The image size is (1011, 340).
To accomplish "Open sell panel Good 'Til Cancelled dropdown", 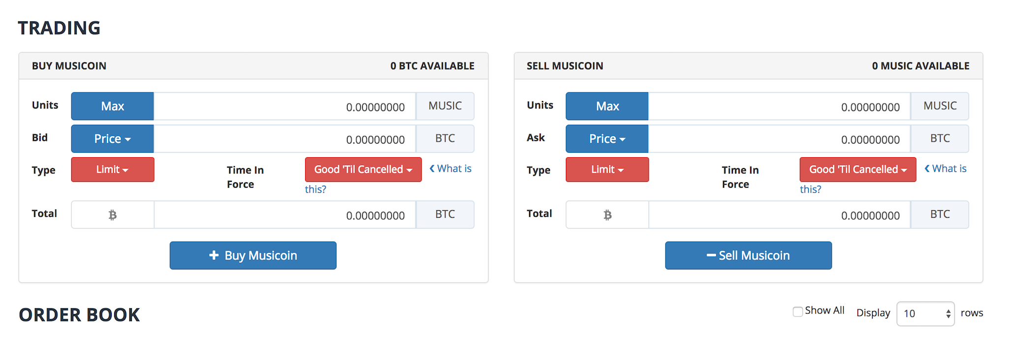I will pyautogui.click(x=858, y=170).
